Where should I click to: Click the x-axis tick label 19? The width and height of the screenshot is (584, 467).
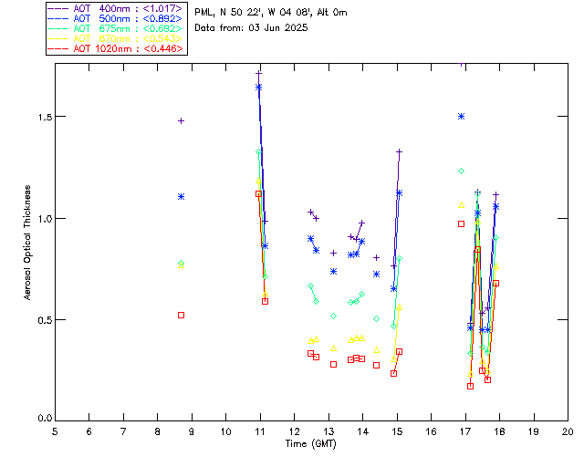pyautogui.click(x=534, y=431)
